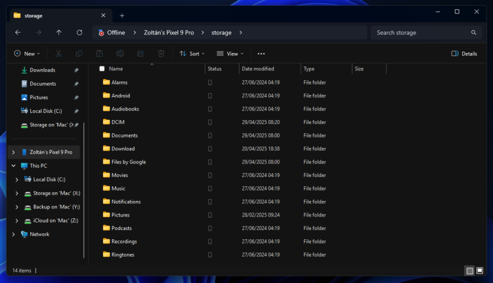The image size is (493, 283).
Task: Go back using the back arrow
Action: 18,33
